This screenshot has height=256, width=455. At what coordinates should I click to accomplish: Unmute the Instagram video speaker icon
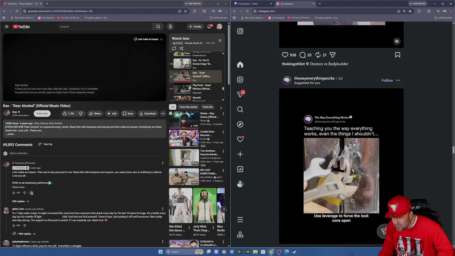tap(397, 41)
